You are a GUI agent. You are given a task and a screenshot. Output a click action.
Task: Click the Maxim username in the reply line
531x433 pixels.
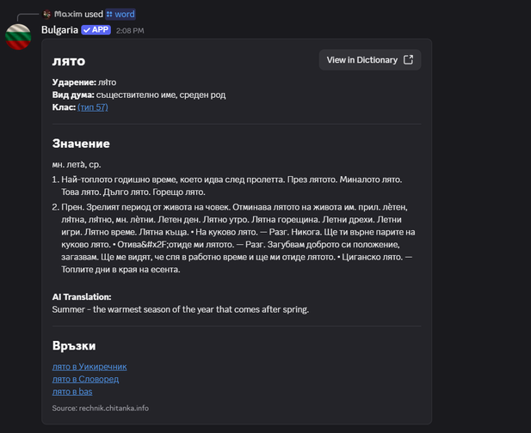(x=67, y=15)
